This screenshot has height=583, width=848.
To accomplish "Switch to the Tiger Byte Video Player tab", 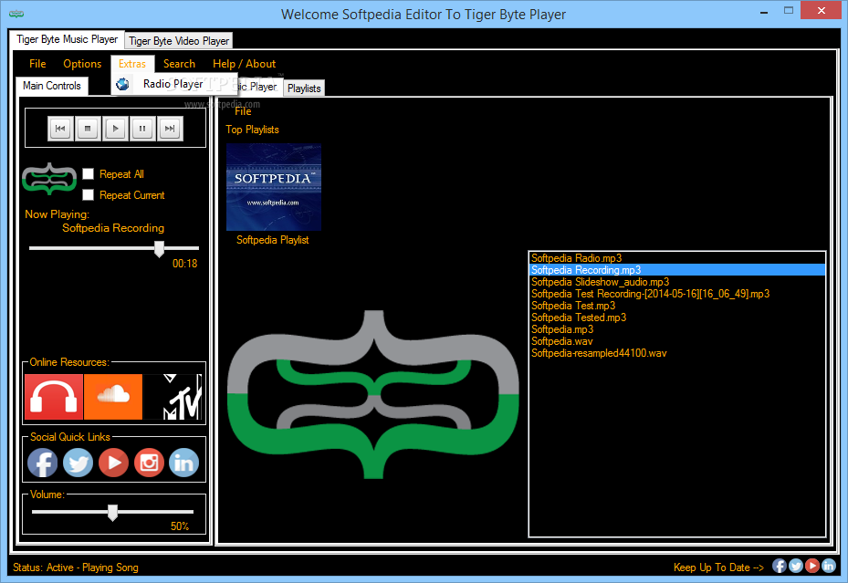I will [179, 41].
